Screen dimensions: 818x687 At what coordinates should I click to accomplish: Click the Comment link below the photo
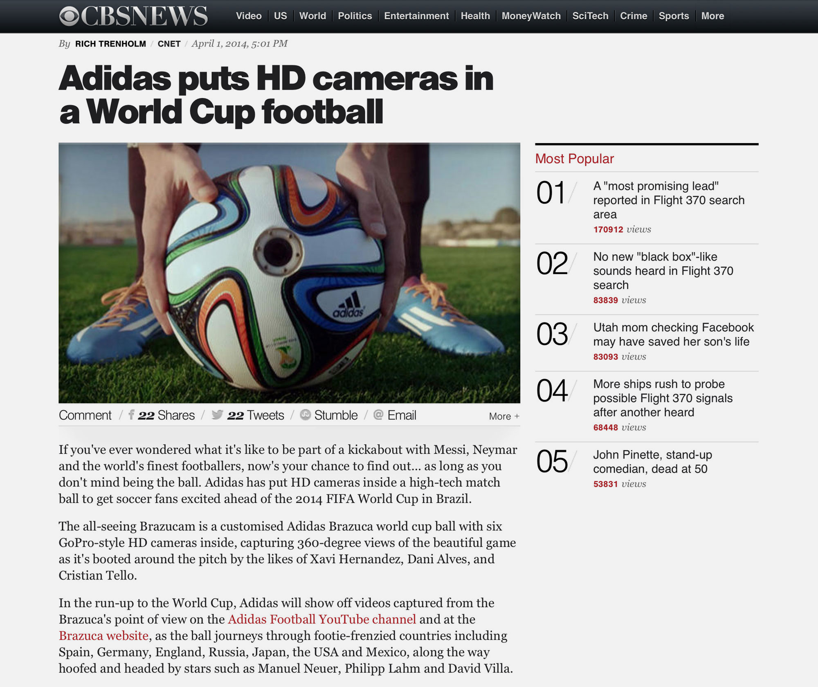click(x=85, y=415)
